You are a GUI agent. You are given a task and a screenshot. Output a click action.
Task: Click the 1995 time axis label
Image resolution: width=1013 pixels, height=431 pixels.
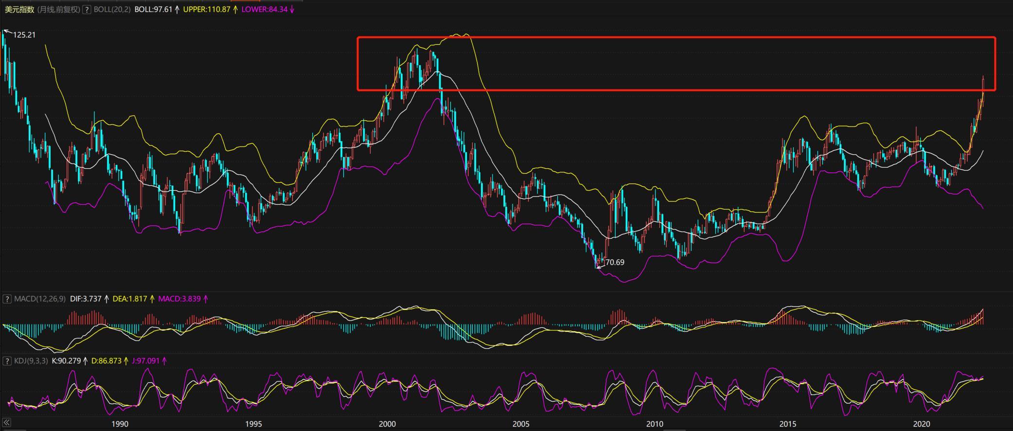point(253,424)
